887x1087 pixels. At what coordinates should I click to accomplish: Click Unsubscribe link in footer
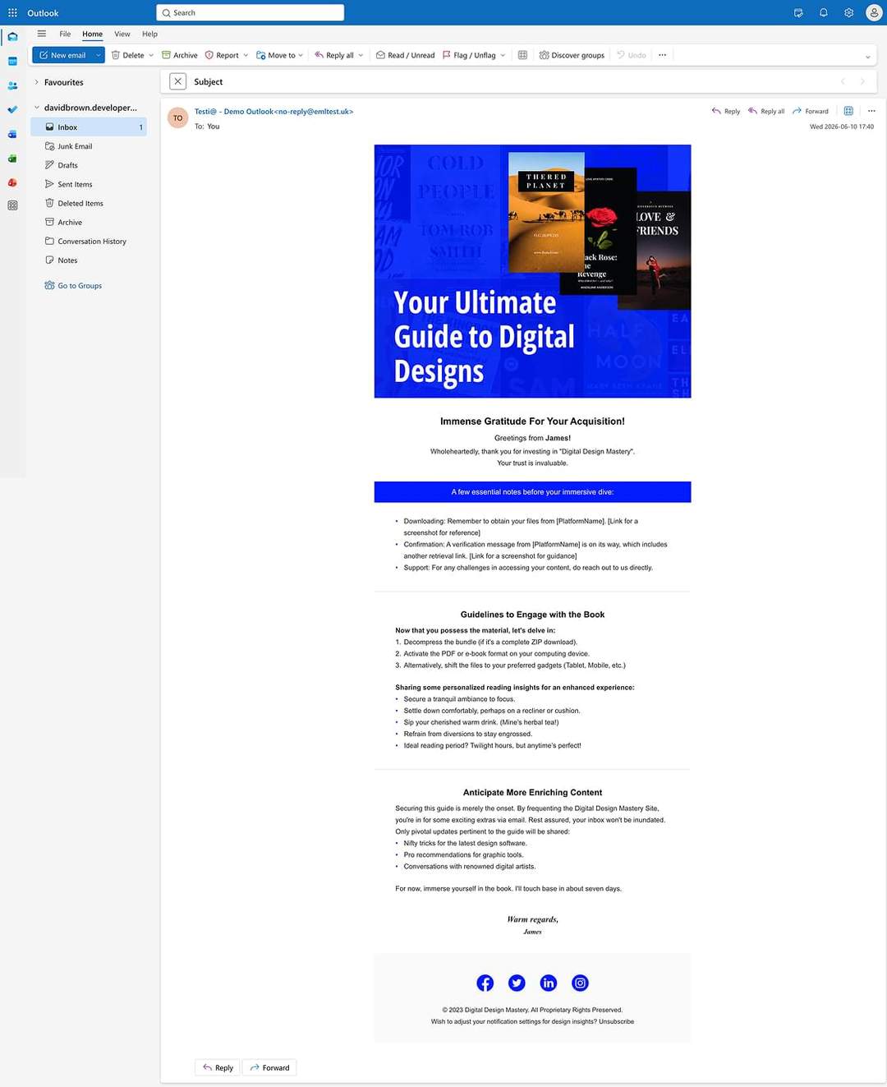616,1022
